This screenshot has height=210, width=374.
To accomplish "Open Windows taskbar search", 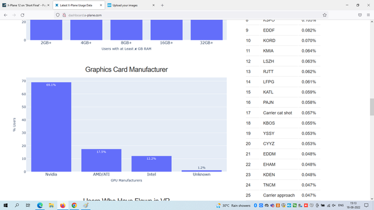I will tap(17, 205).
